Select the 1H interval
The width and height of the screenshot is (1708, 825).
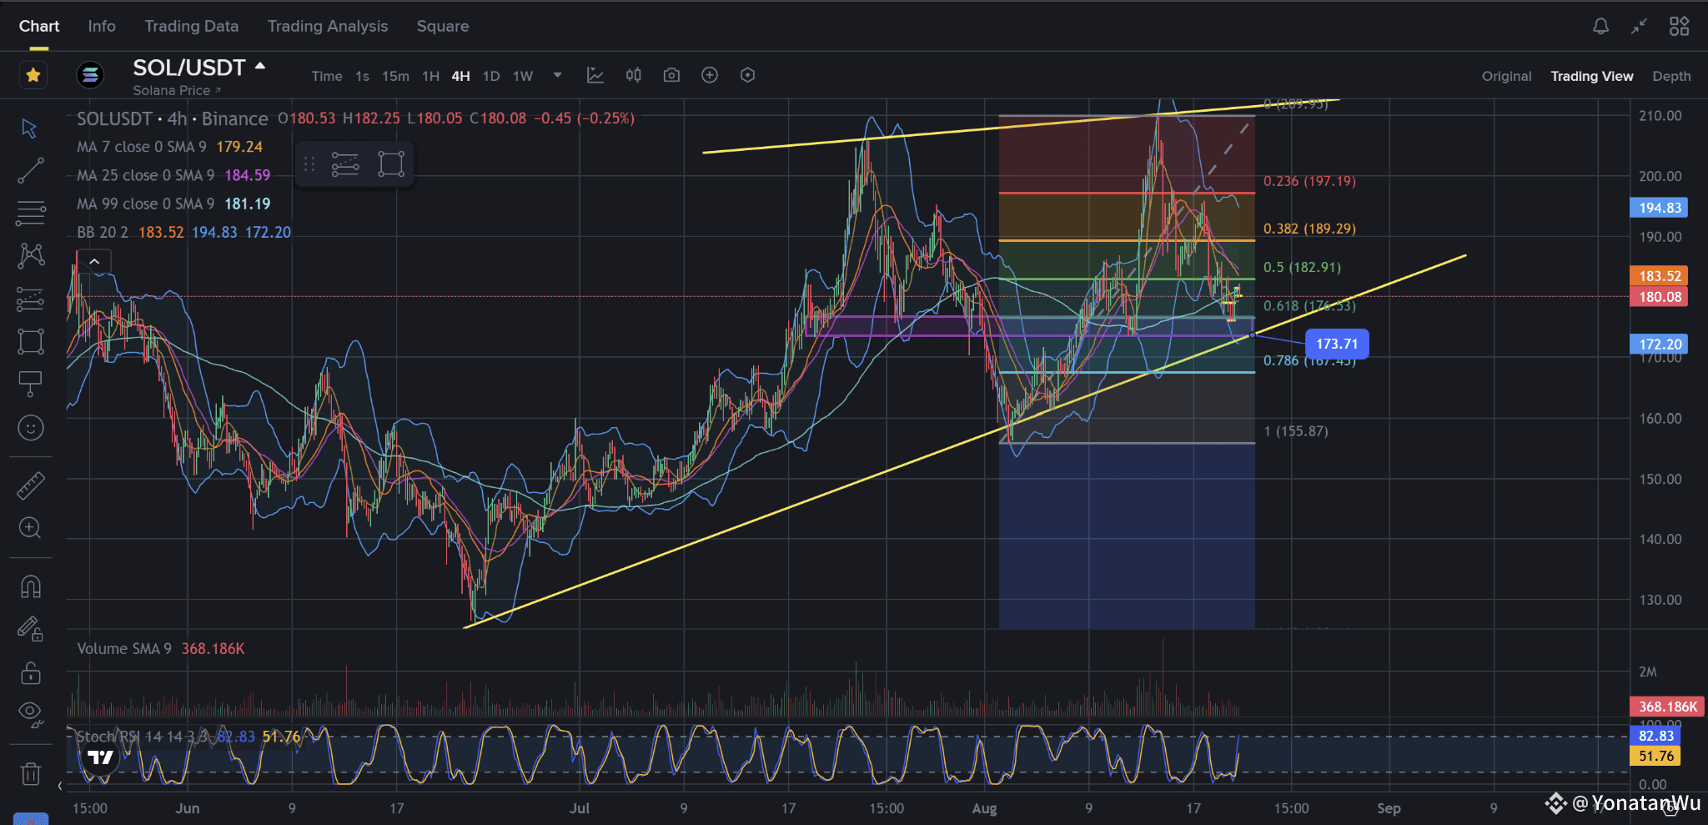430,76
